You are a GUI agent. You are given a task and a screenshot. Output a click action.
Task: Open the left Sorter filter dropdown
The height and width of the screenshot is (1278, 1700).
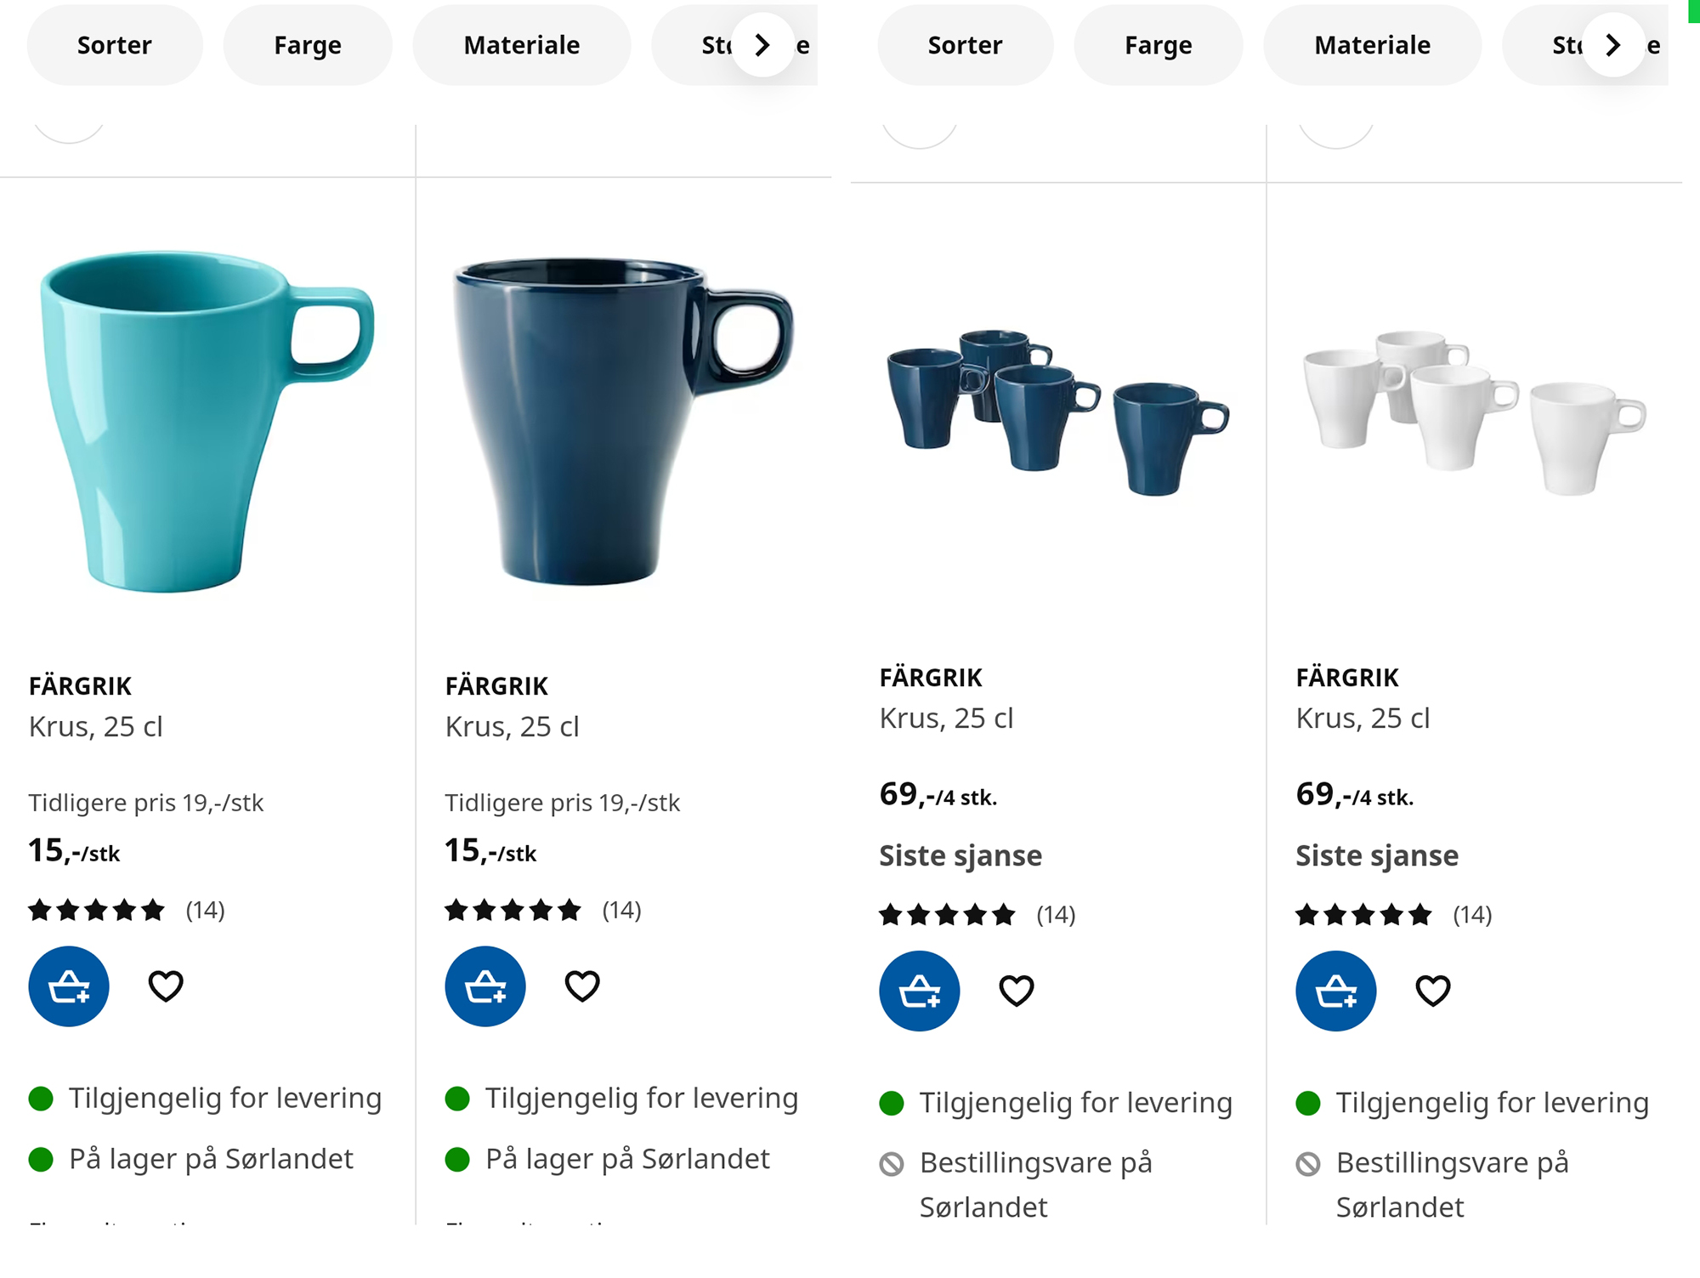[x=115, y=45]
